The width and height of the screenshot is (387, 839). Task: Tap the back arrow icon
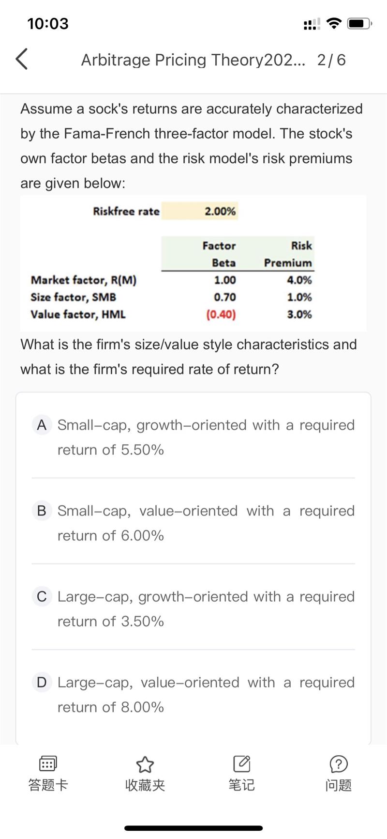click(22, 59)
